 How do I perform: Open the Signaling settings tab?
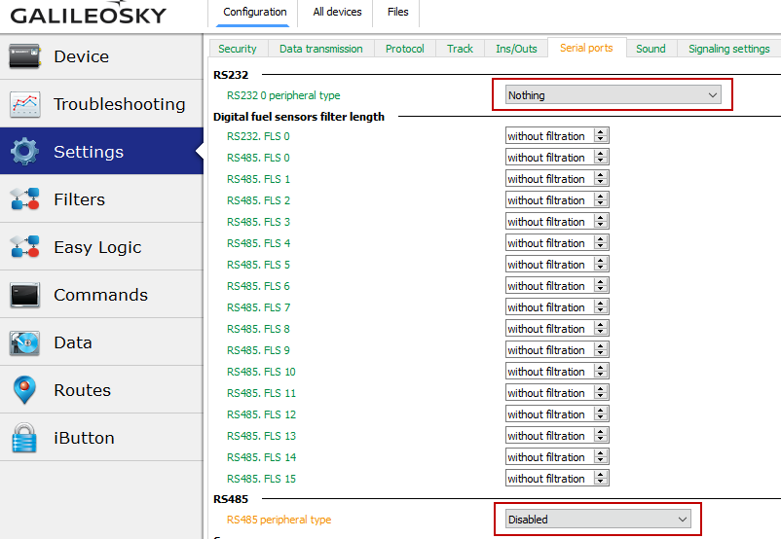pyautogui.click(x=728, y=49)
